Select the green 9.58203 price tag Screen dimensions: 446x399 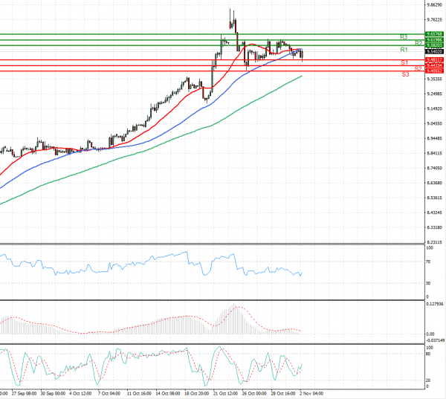[x=434, y=45]
